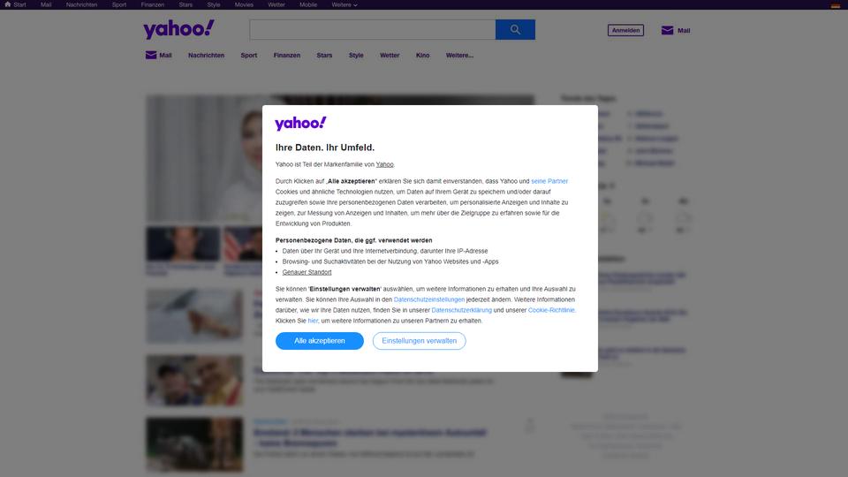This screenshot has height=477, width=848.
Task: Open Mail via the envelope icon at top right
Action: tap(668, 30)
